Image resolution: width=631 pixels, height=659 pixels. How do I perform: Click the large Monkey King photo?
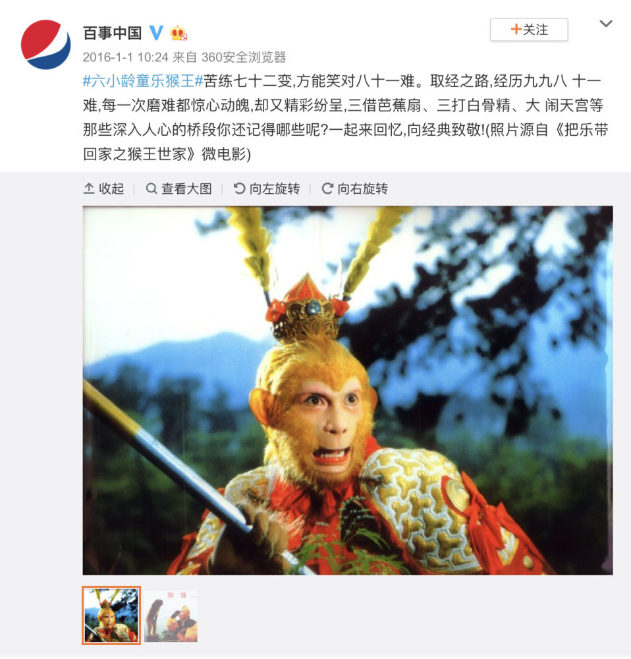tap(347, 390)
